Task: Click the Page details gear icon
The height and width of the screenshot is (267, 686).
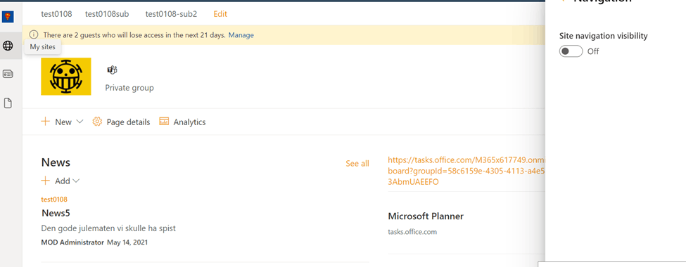Action: coord(97,122)
